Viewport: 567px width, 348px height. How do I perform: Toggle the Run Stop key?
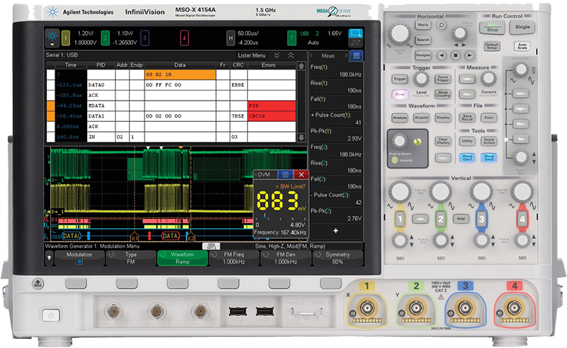tap(492, 27)
